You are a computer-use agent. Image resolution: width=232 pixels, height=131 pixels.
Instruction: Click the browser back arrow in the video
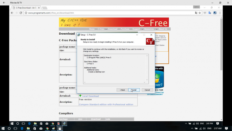pyautogui.click(x=12, y=13)
